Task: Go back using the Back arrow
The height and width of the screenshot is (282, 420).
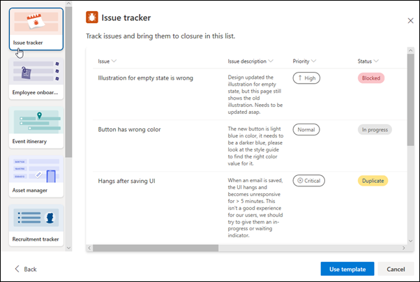Action: tap(25, 269)
